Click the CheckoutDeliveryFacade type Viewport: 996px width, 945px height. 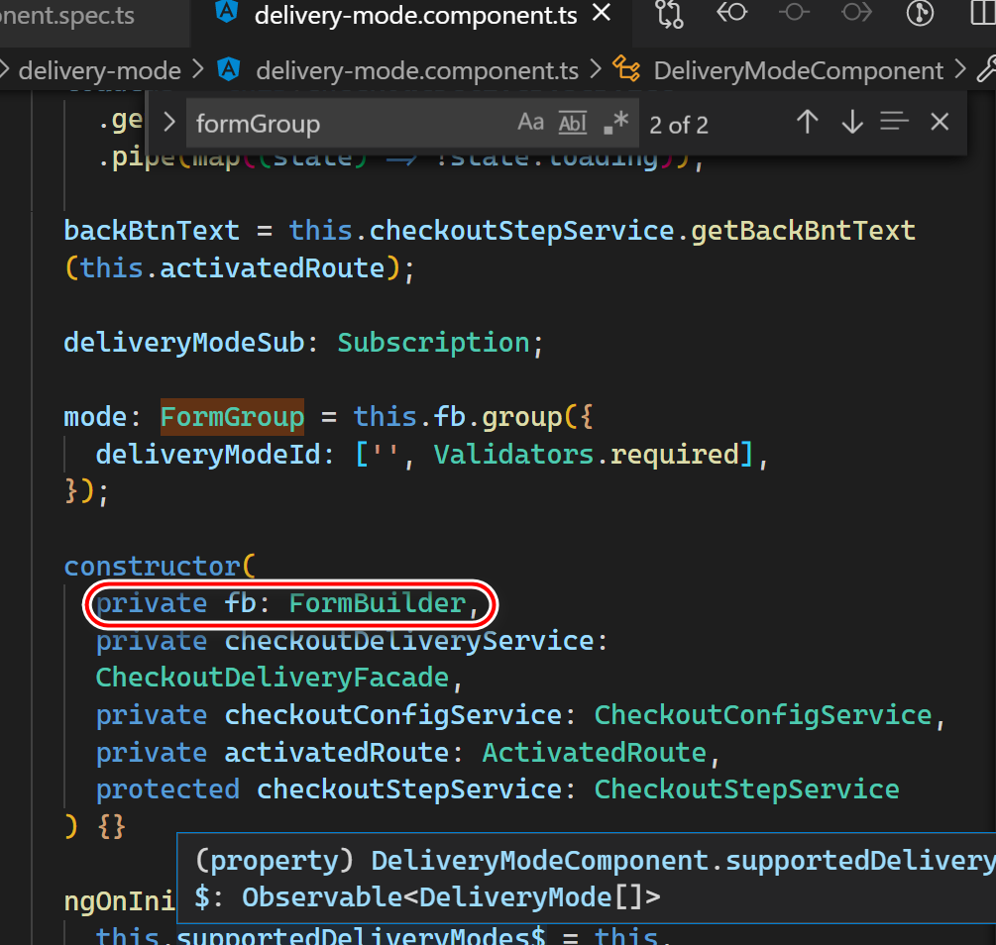point(273,679)
